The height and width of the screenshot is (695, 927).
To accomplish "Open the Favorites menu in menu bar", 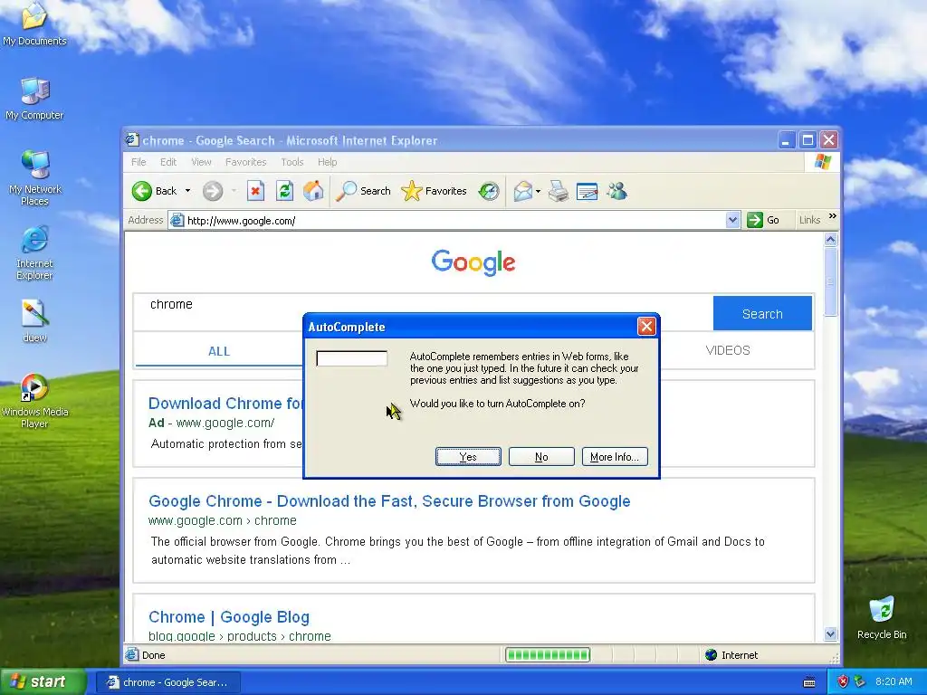I will (245, 162).
